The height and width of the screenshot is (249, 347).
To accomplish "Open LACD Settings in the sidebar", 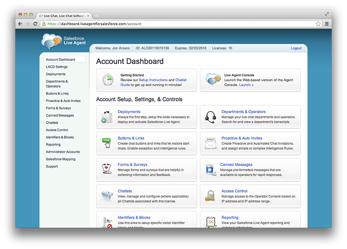I will click(57, 67).
